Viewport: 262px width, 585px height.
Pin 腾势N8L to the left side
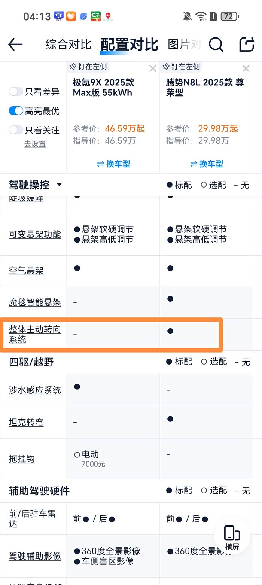pyautogui.click(x=182, y=67)
